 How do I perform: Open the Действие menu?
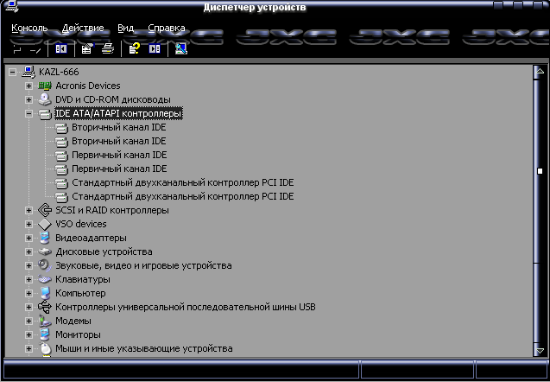tap(83, 28)
